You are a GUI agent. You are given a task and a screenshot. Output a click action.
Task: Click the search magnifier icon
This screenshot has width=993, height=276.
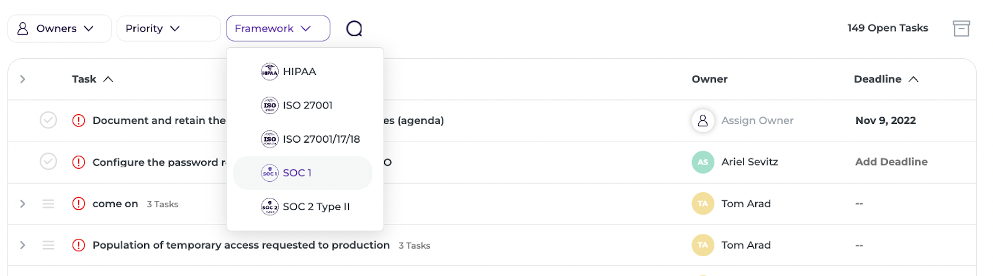(354, 29)
